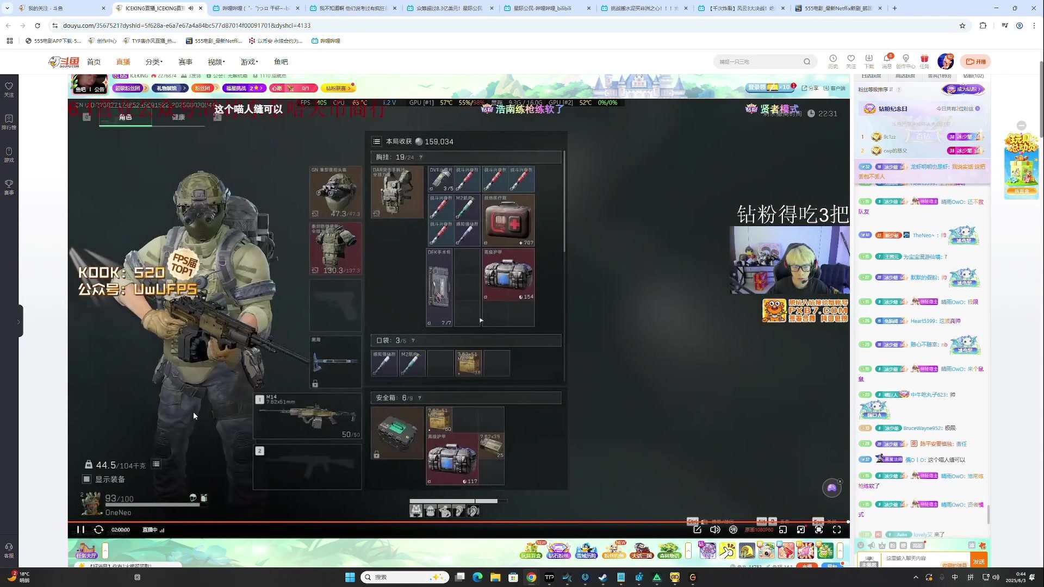Open 赛事 navigation item
The height and width of the screenshot is (587, 1044).
click(x=185, y=62)
